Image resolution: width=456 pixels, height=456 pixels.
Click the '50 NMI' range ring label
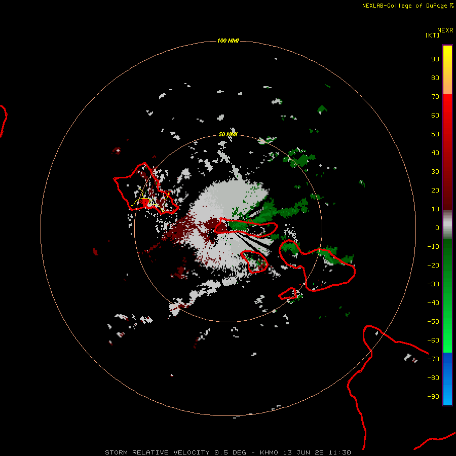[x=228, y=134]
